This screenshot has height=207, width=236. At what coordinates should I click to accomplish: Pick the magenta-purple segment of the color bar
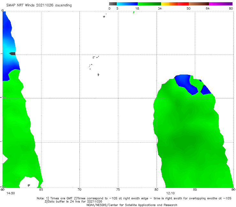(x=221, y=4)
